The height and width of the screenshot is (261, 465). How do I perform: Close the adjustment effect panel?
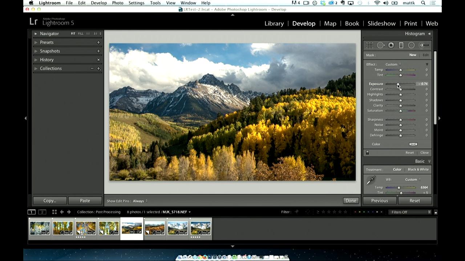click(424, 153)
